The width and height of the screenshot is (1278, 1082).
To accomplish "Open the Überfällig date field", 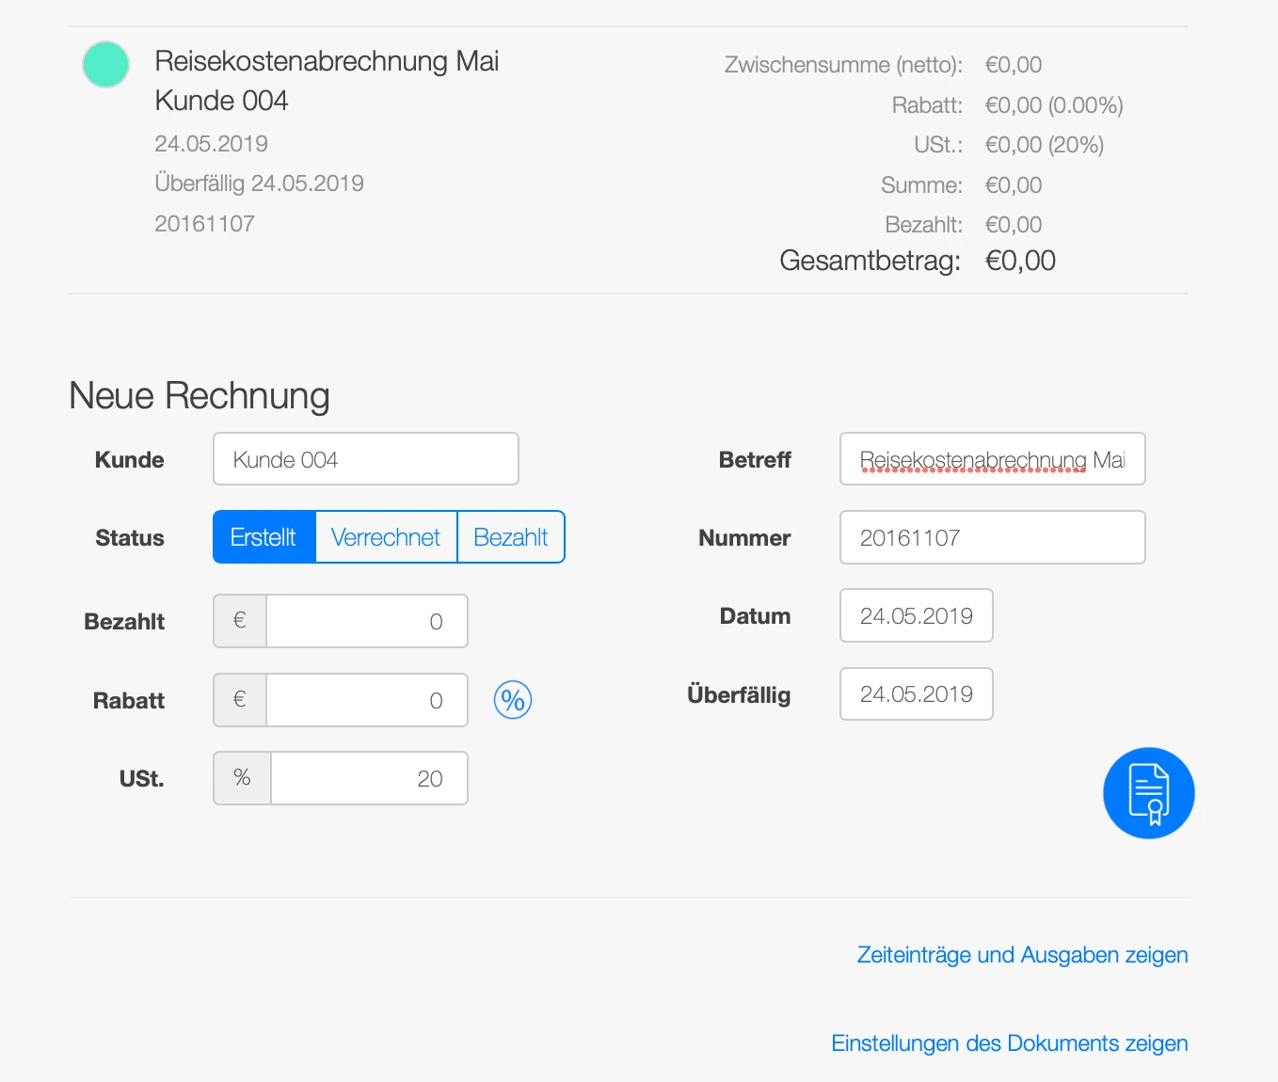I will coord(916,694).
